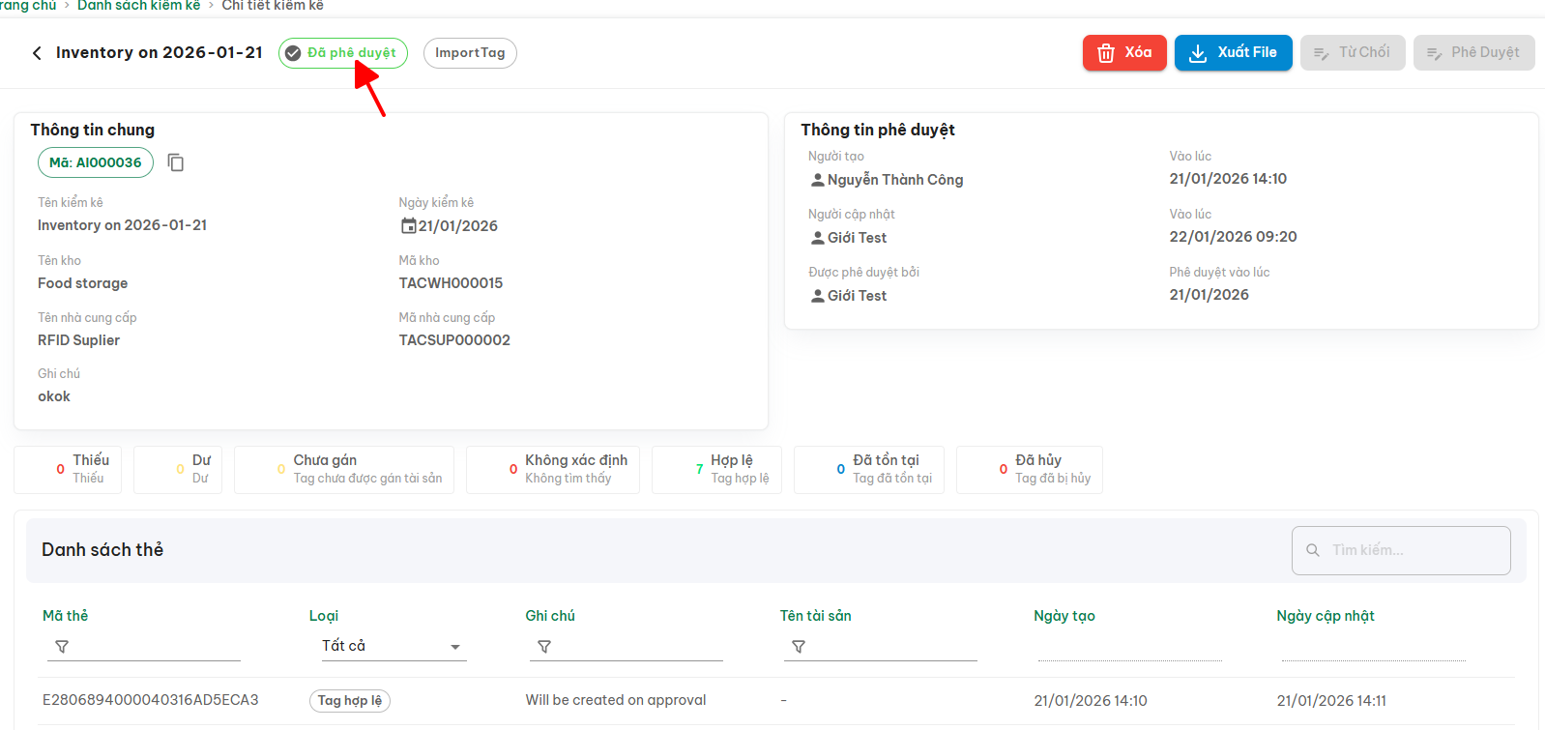Click the Từ Chối reject button

(x=1352, y=53)
